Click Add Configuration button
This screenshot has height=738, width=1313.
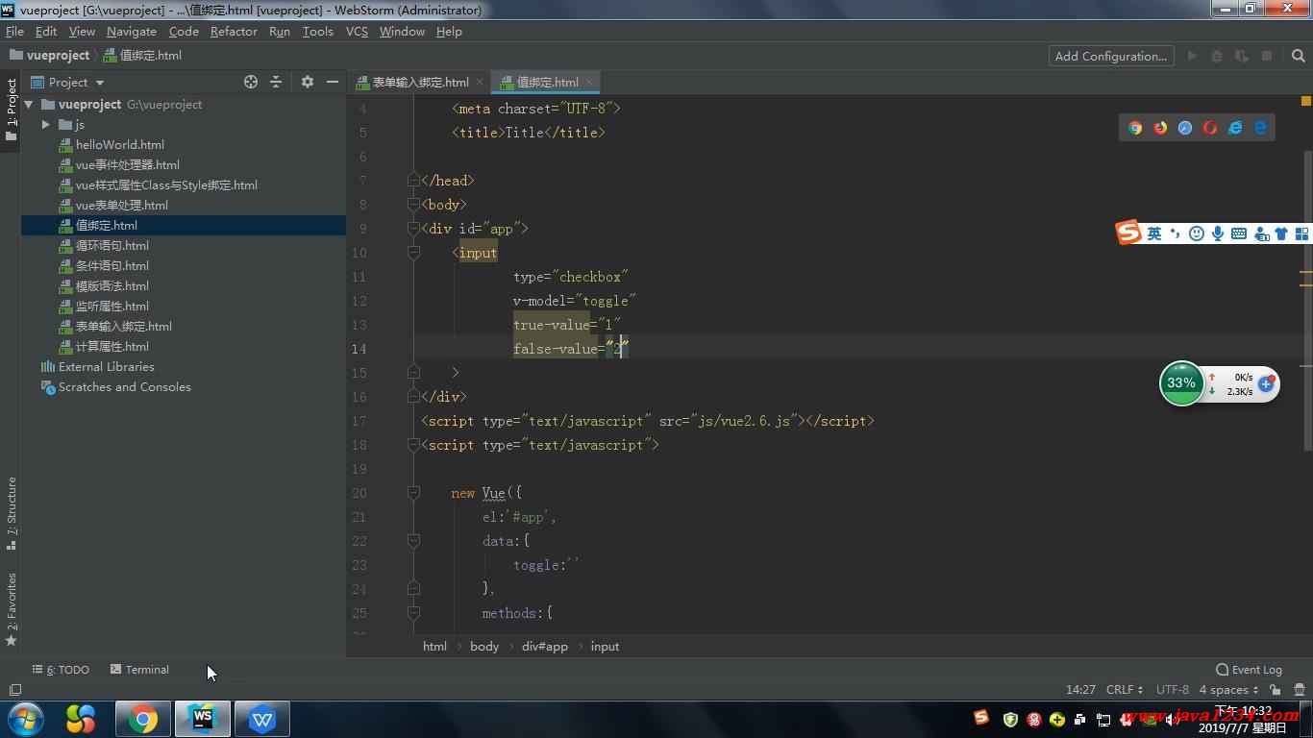pos(1111,56)
